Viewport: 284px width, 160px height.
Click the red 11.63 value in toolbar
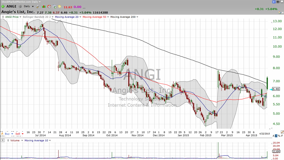pos(68,7)
